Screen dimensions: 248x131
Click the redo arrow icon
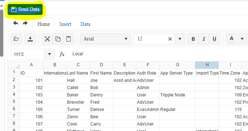(25, 23)
